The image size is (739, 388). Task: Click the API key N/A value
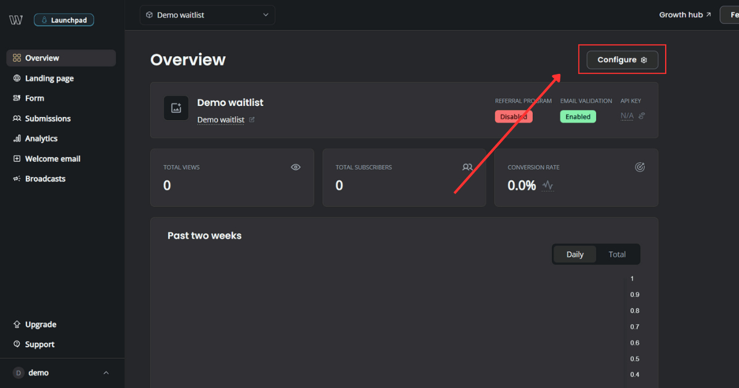coord(626,116)
